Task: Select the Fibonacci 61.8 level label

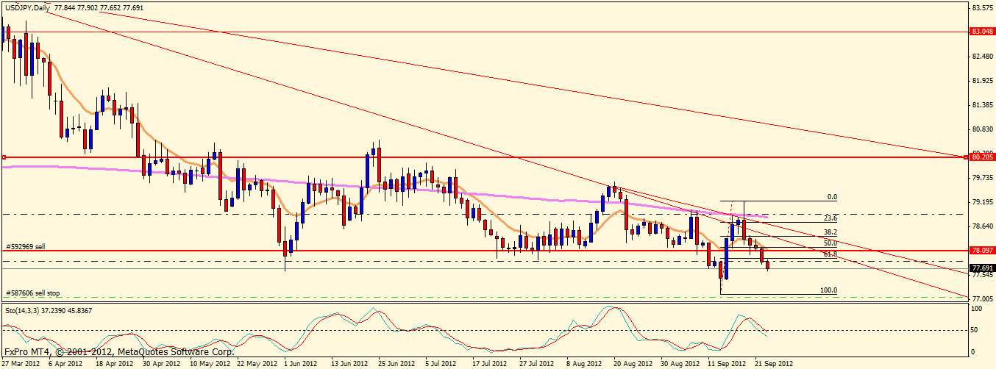Action: point(830,254)
